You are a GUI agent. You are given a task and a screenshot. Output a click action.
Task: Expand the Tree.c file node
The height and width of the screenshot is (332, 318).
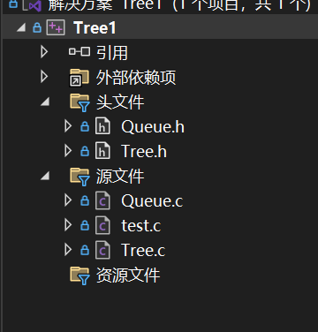(x=68, y=250)
